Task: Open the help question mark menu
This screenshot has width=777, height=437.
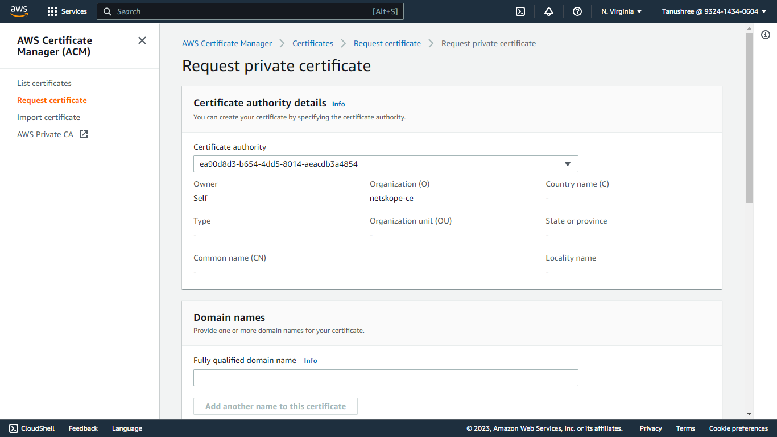Action: (577, 11)
